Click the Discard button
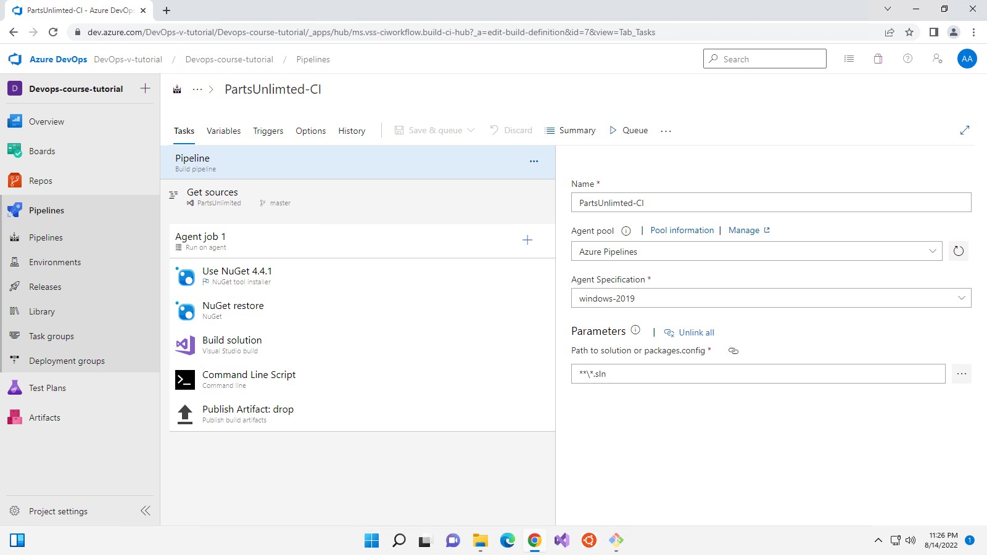The image size is (987, 555). click(511, 130)
